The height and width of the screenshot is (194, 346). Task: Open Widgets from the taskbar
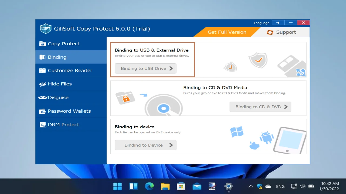click(x=134, y=186)
